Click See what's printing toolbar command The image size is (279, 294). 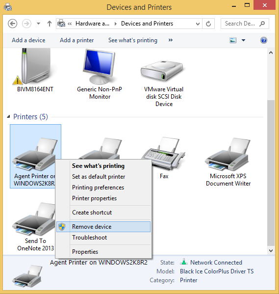click(133, 40)
